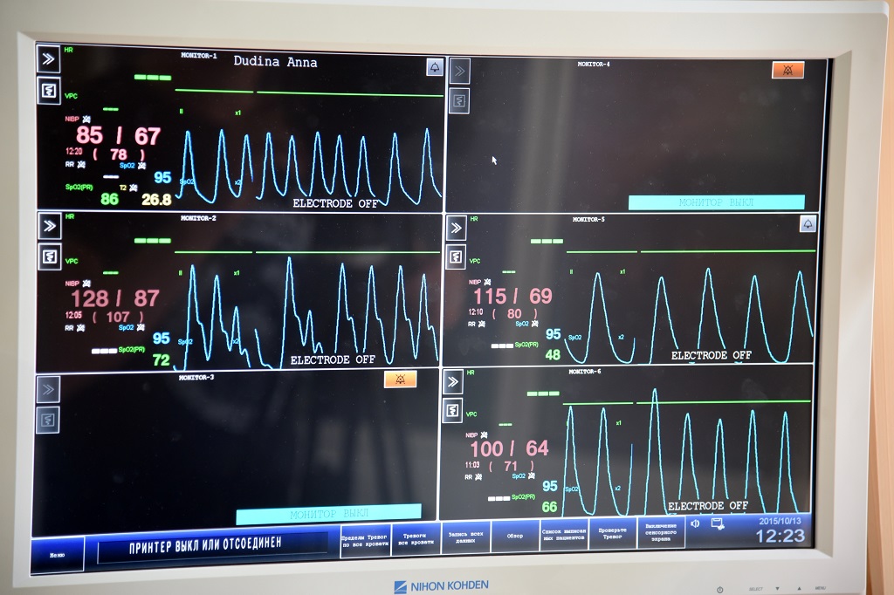The width and height of the screenshot is (894, 595).
Task: Expand the Monitor-2 bed panel chevron
Action: pyautogui.click(x=49, y=226)
